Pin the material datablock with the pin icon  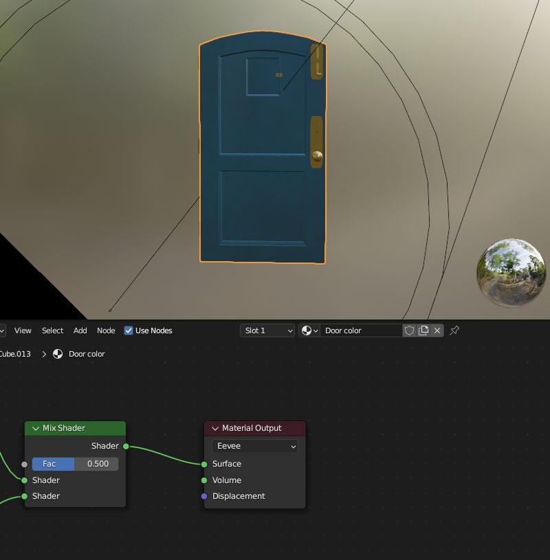pyautogui.click(x=454, y=331)
